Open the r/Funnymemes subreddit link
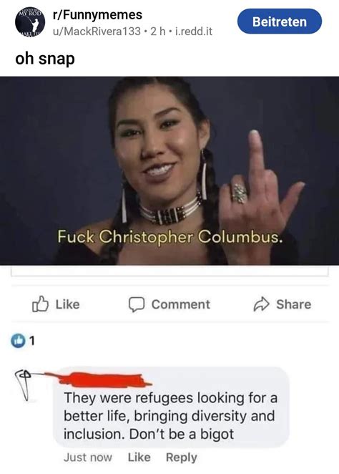Viewport: 339px width, 474px height. (97, 15)
